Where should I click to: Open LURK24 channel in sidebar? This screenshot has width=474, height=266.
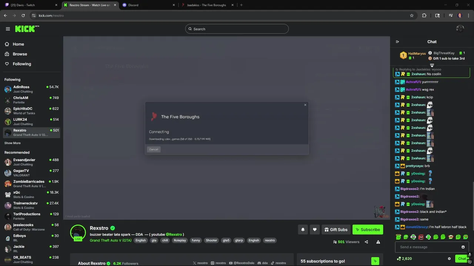tap(31, 122)
